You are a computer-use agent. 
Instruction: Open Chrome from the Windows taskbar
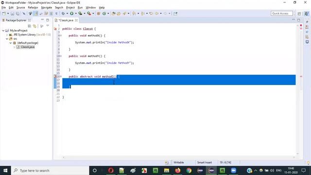click(189, 171)
